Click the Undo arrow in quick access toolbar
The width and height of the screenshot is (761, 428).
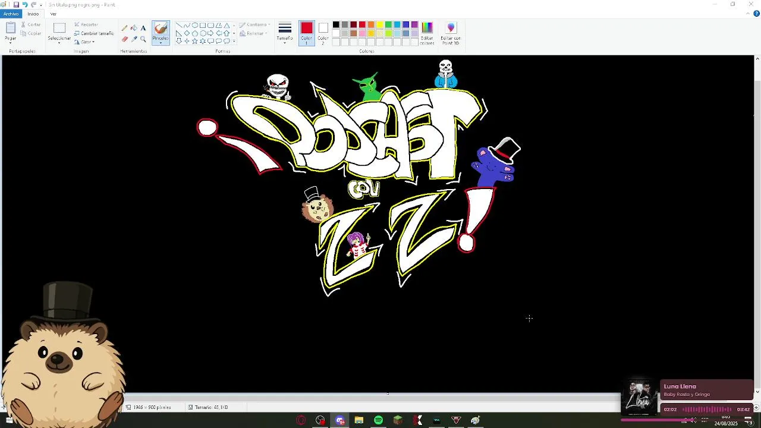coord(25,5)
